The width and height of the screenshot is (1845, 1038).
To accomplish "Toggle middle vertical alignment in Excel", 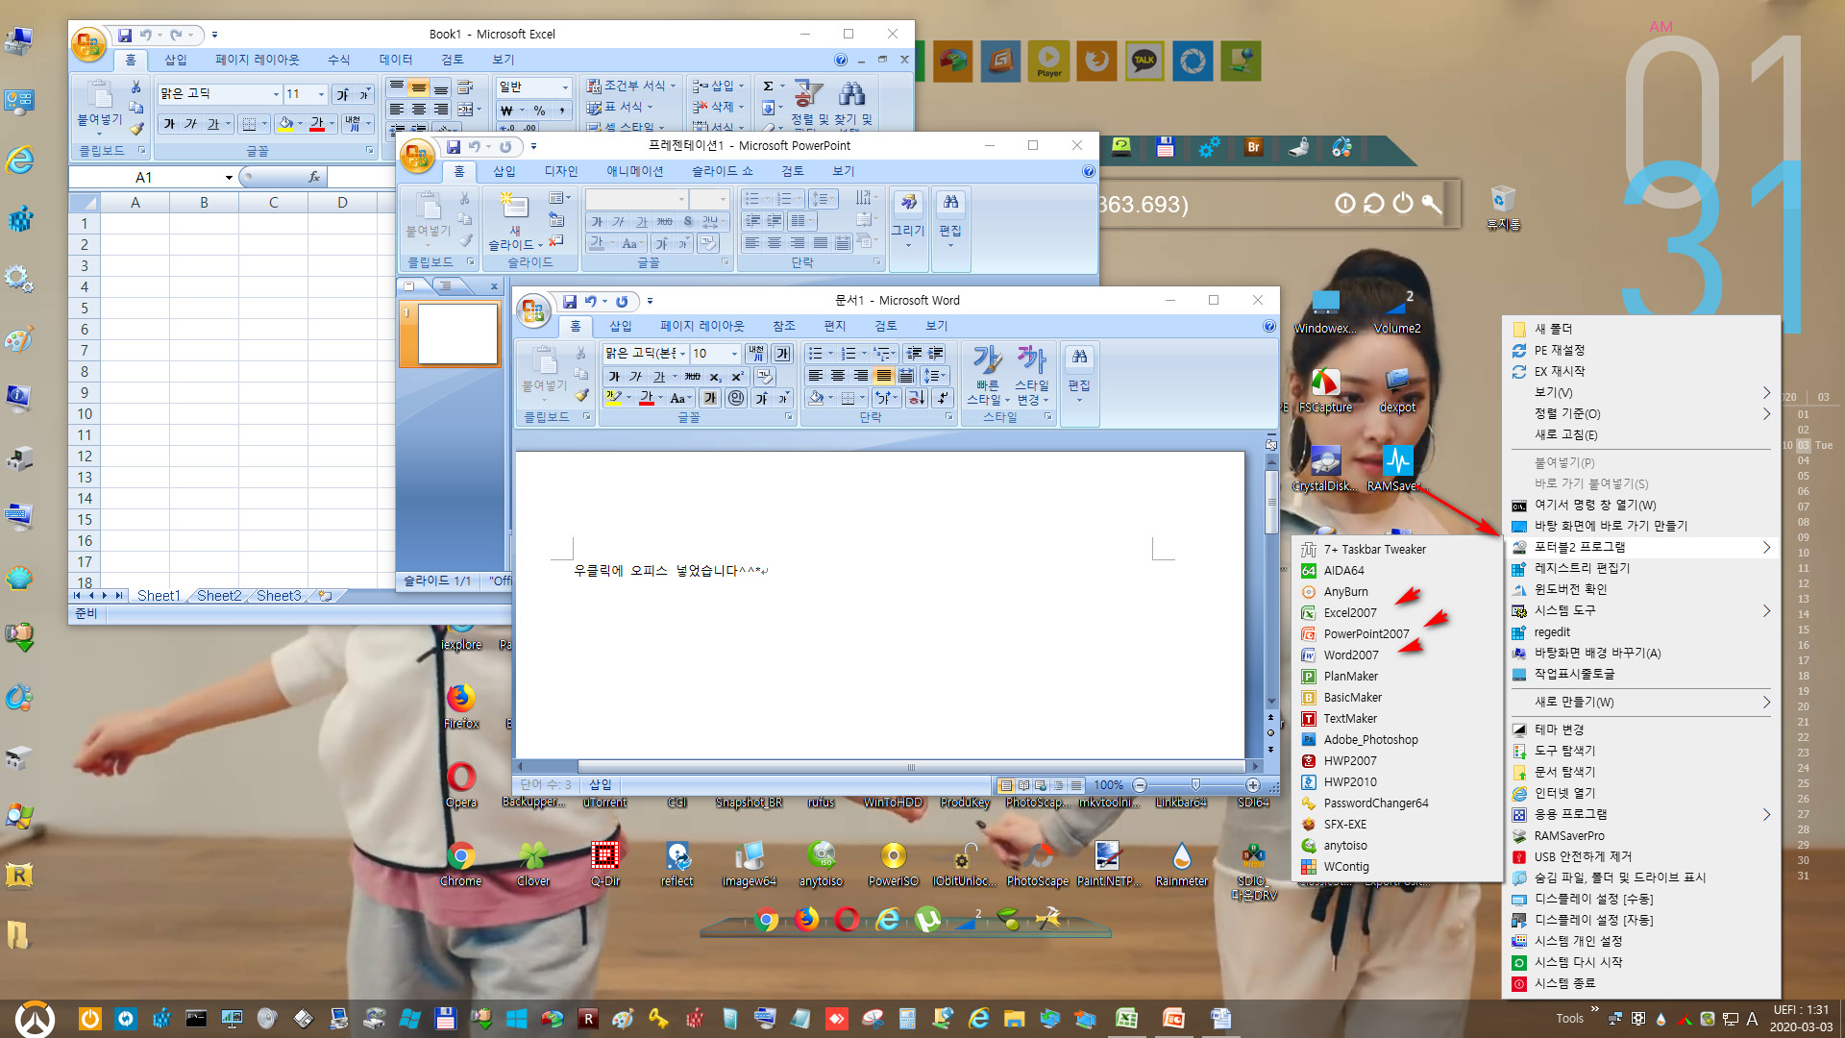I will [418, 87].
